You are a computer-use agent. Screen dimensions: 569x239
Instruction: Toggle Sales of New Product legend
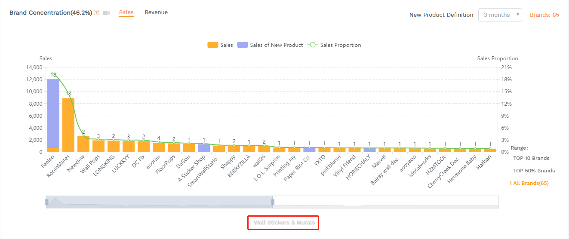[270, 45]
